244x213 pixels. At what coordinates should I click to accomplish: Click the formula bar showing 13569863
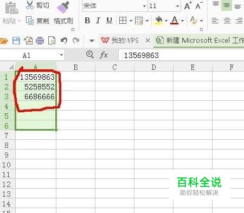pyautogui.click(x=181, y=55)
